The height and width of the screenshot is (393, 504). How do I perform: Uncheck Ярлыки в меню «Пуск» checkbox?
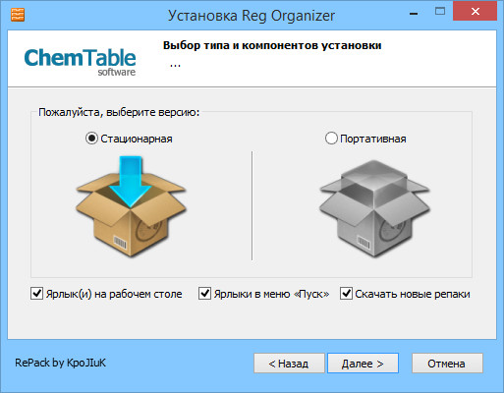coord(204,294)
